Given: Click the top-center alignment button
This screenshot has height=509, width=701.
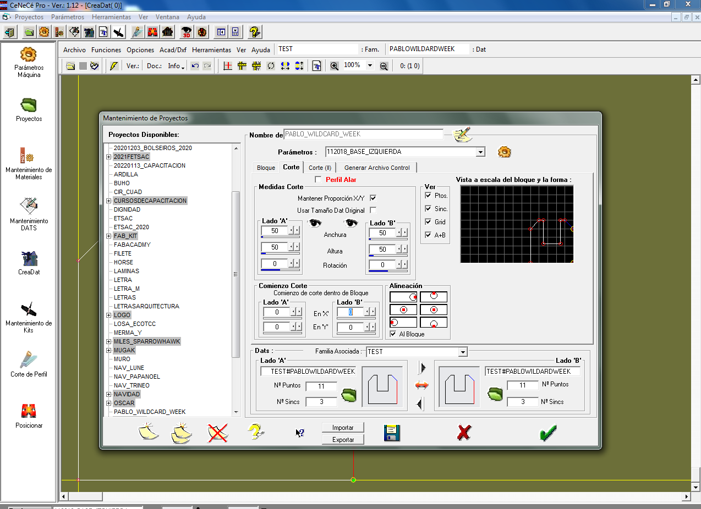Looking at the screenshot, I should click(434, 297).
